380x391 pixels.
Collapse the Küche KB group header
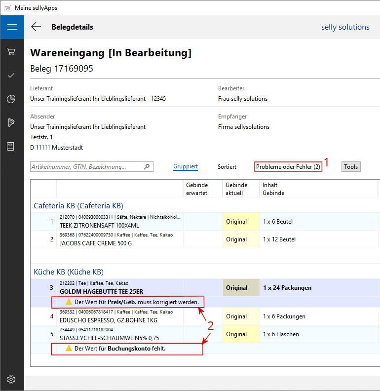pos(68,272)
